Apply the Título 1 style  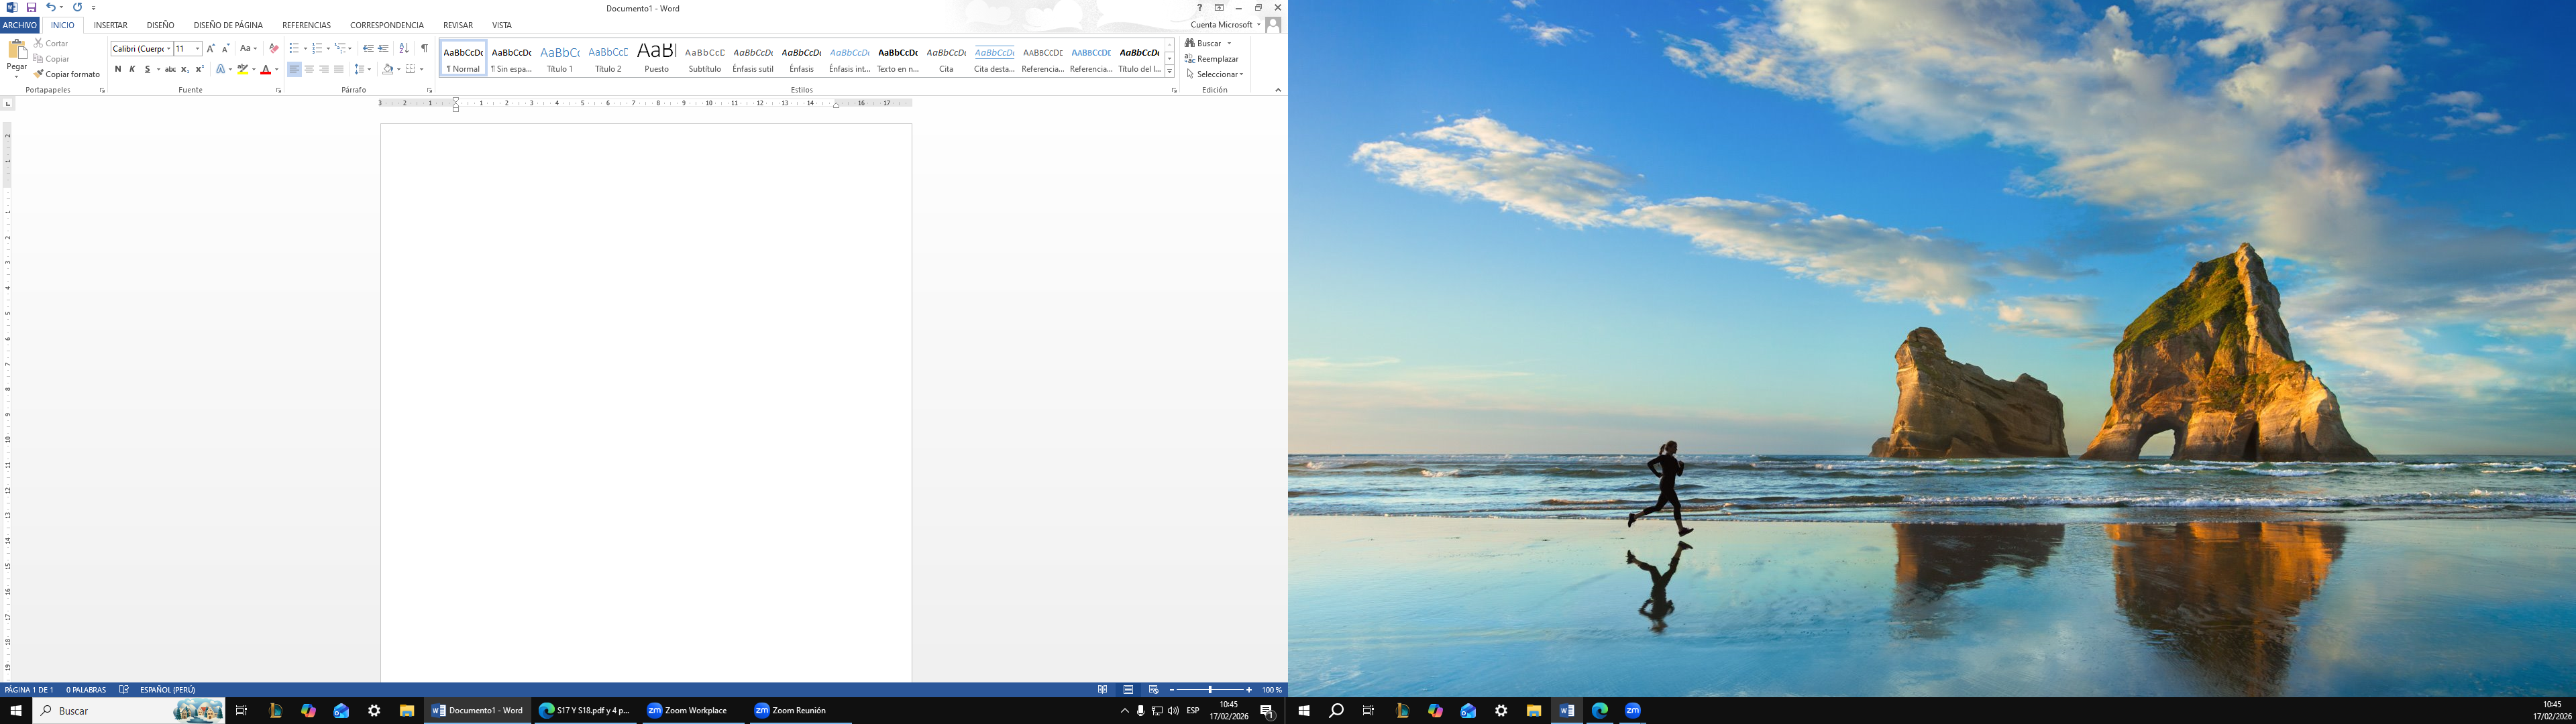560,58
